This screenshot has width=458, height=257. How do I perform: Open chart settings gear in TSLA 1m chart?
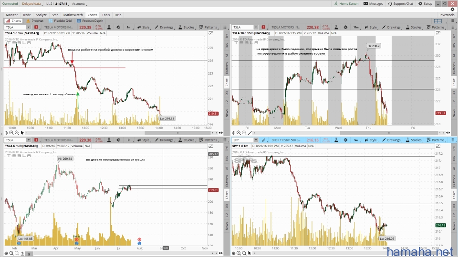tap(118, 27)
